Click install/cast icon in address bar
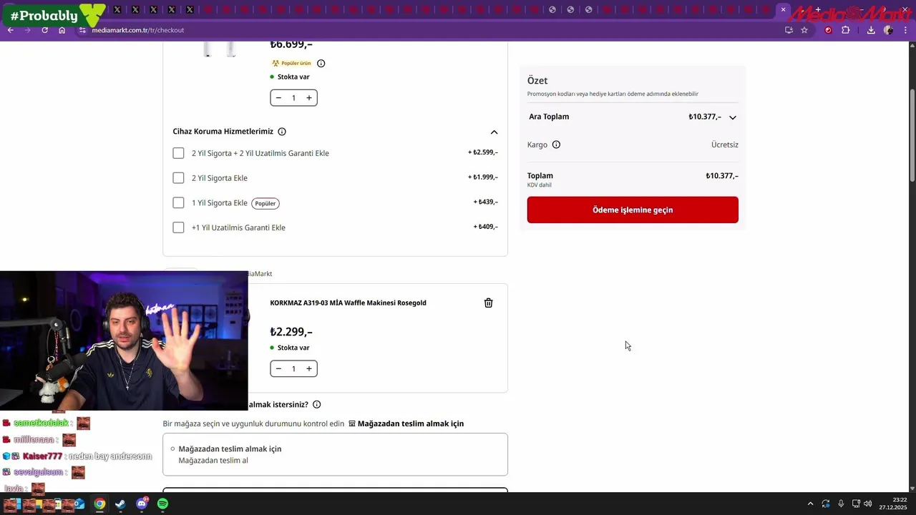 (x=789, y=30)
